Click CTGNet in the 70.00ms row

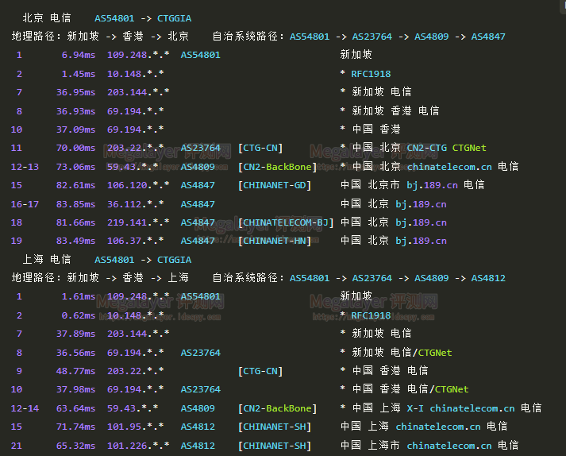coord(469,148)
